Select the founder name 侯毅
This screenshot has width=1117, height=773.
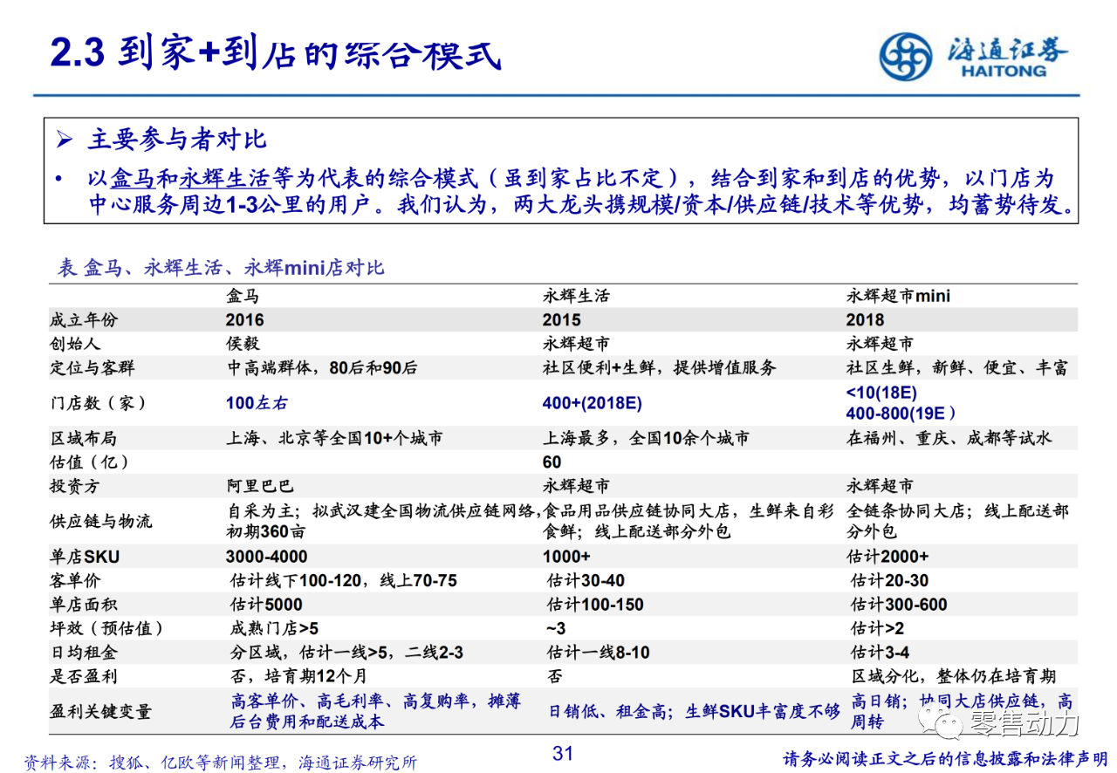243,344
